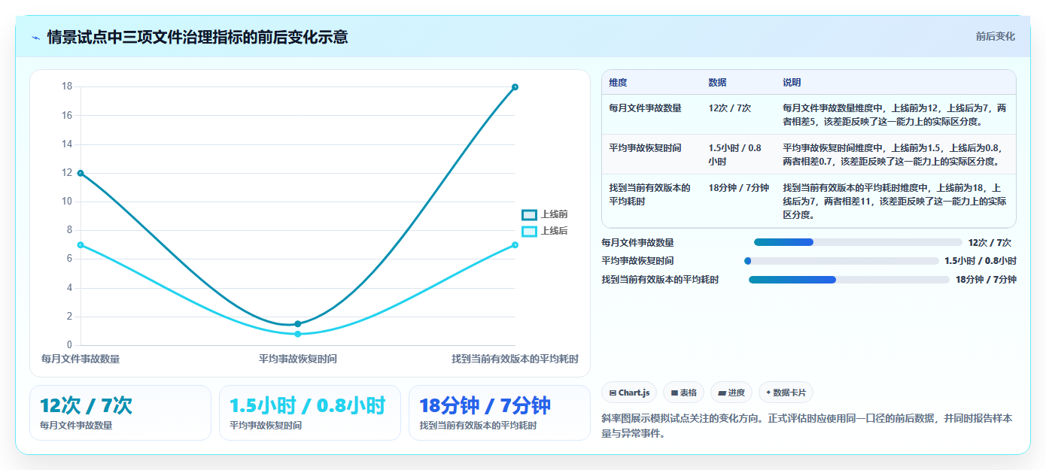This screenshot has width=1046, height=470.
Task: Click the 上线后 legend color box
Action: tap(529, 232)
